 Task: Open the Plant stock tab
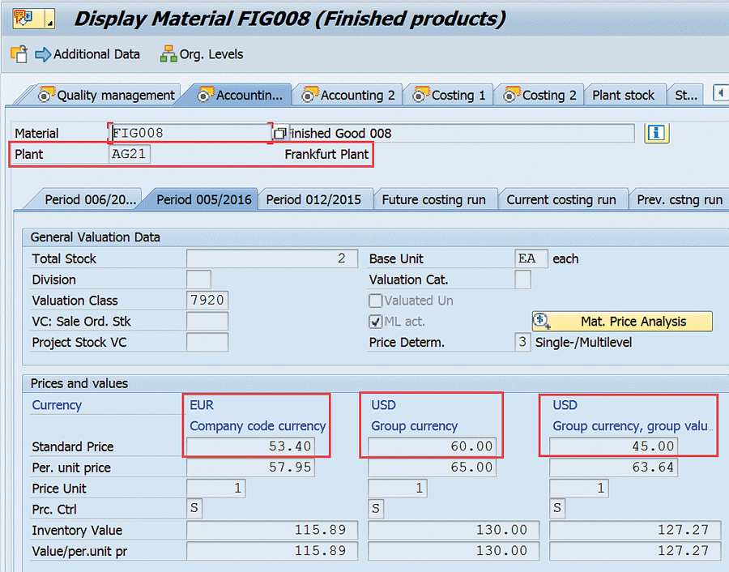tap(623, 95)
